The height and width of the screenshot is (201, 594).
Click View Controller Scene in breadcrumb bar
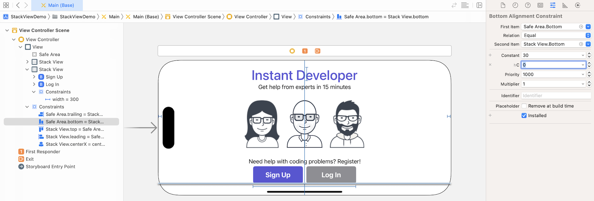pyautogui.click(x=196, y=17)
